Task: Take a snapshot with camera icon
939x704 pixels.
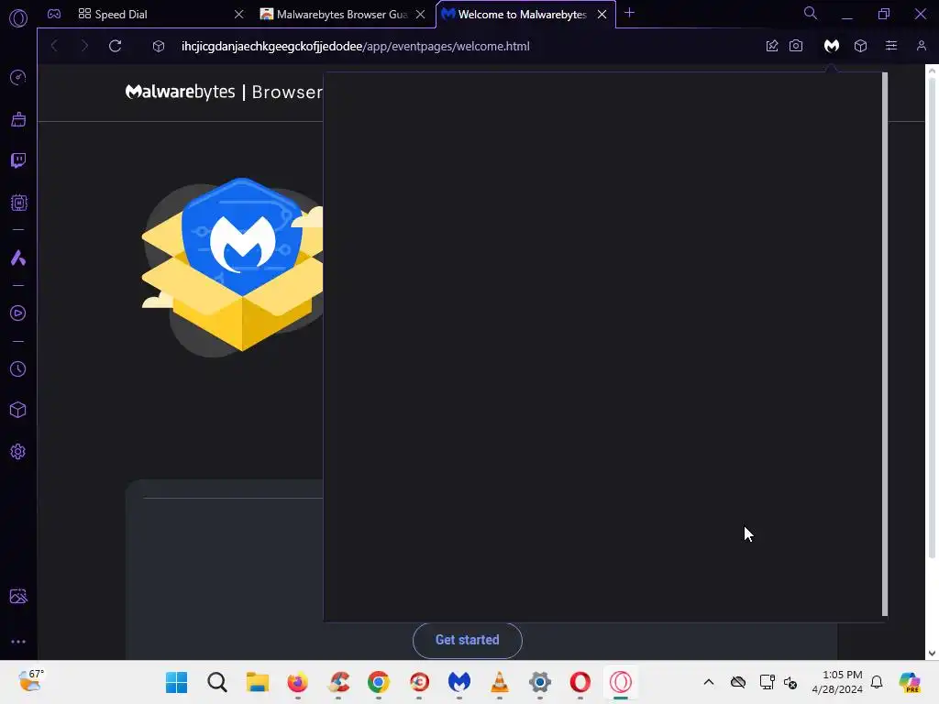Action: tap(796, 46)
